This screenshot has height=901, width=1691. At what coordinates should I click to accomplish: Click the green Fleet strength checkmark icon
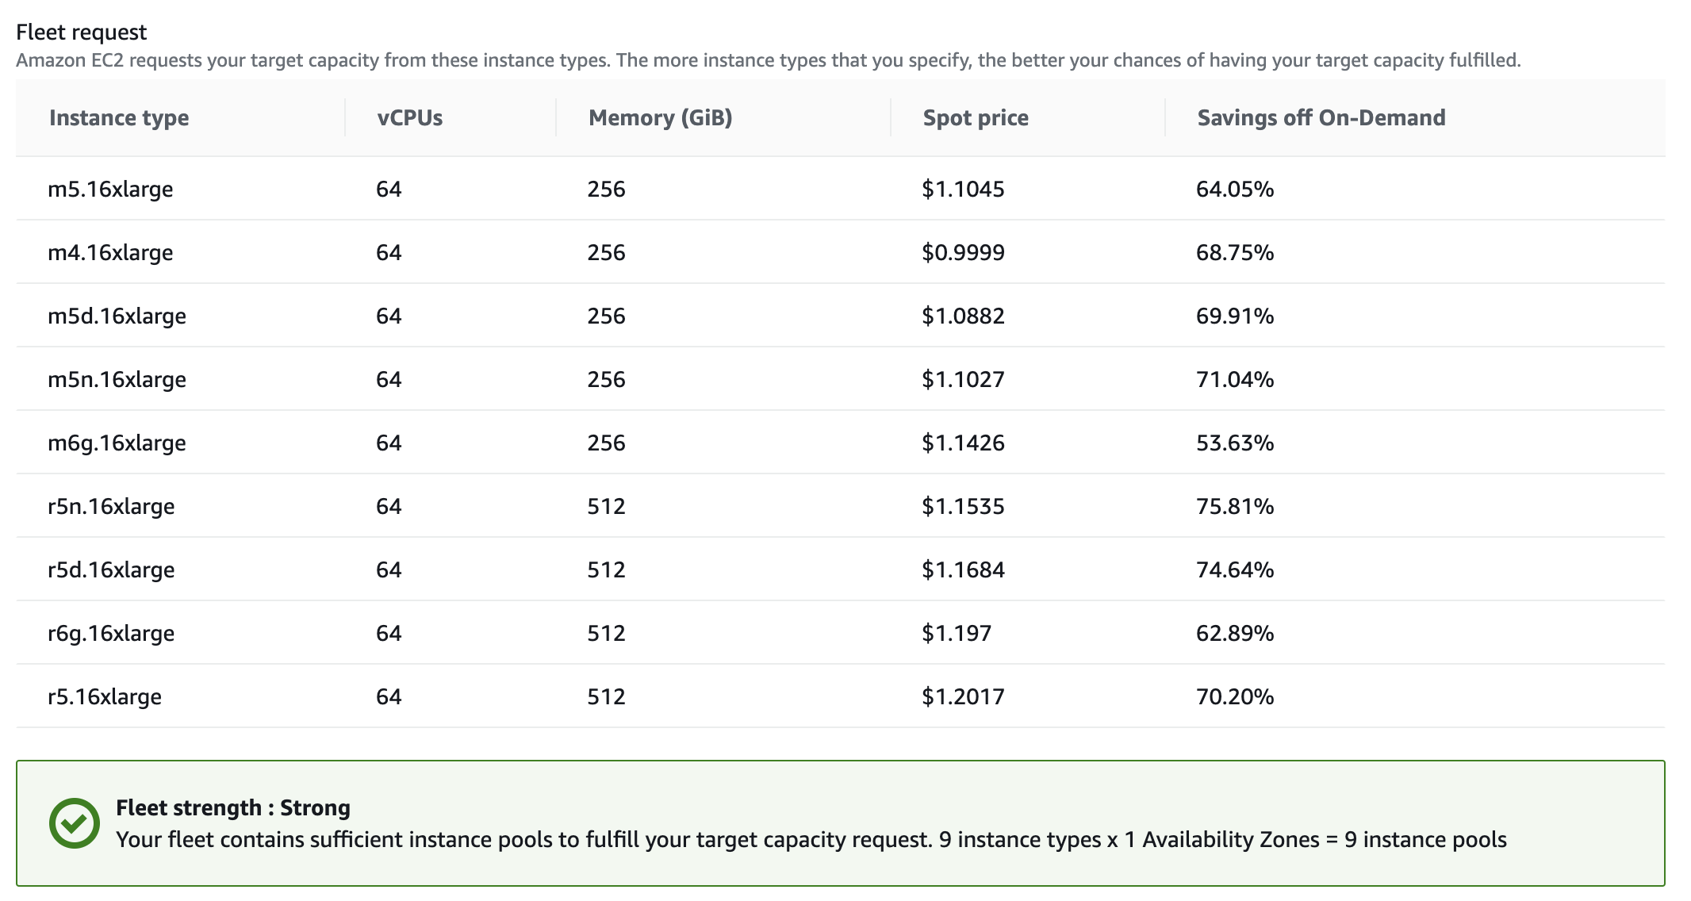(x=75, y=823)
